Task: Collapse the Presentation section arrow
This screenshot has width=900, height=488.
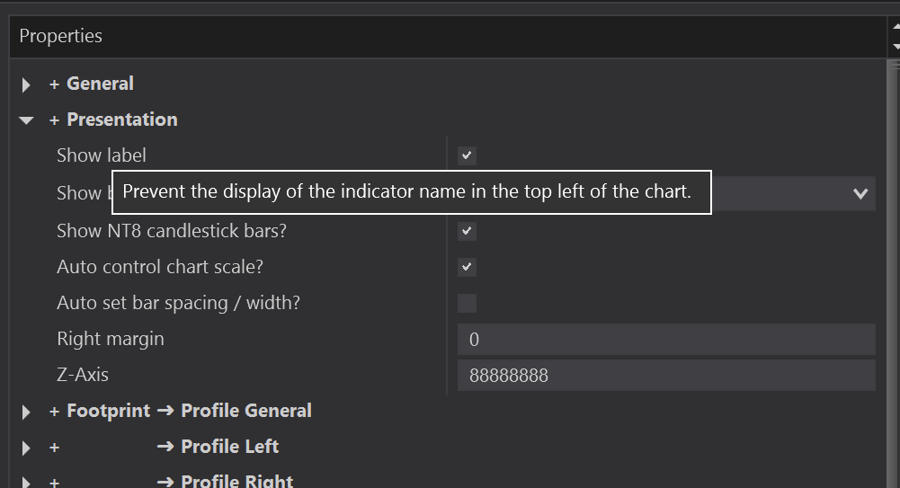Action: [26, 120]
